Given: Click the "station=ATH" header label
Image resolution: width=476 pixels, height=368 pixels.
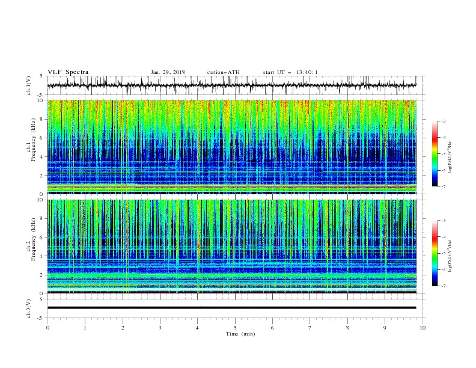Looking at the screenshot, I should (x=223, y=72).
